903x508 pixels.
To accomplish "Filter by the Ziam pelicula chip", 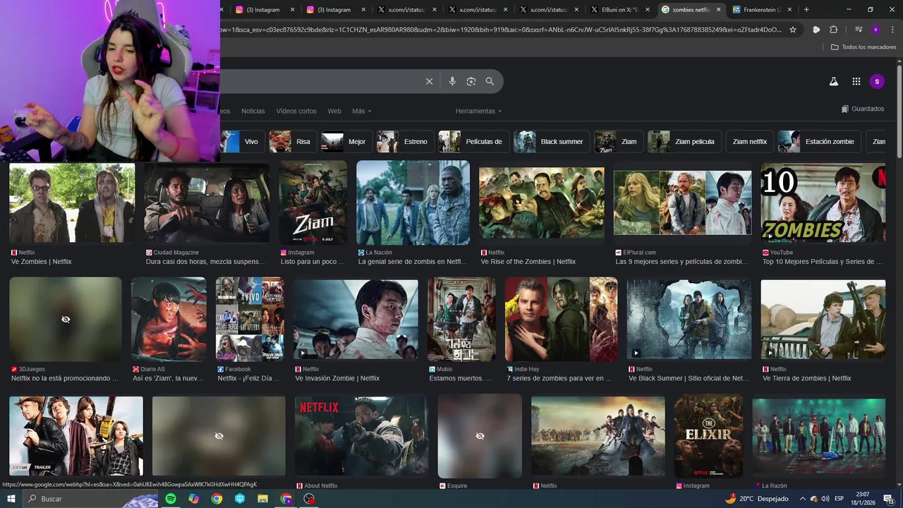I will click(684, 142).
